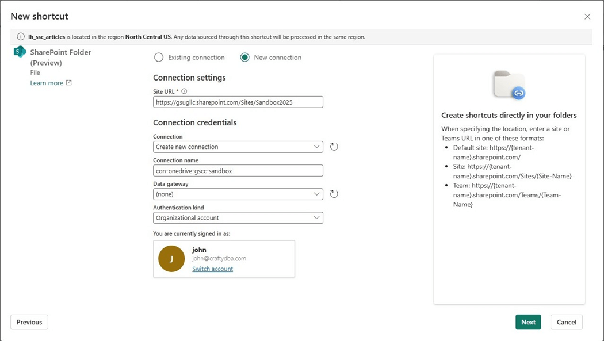Screen dimensions: 604x341
Task: Click the Switch account link
Action: [212, 269]
